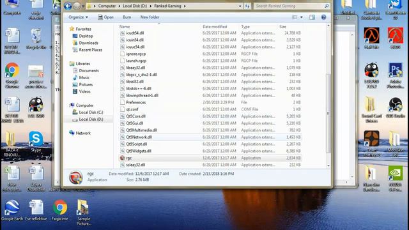This screenshot has width=409, height=230.
Task: Expand the arrow after Ranked Gaming breadcrumb
Action: 185,6
